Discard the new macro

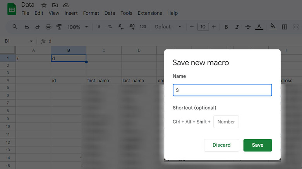(x=221, y=145)
